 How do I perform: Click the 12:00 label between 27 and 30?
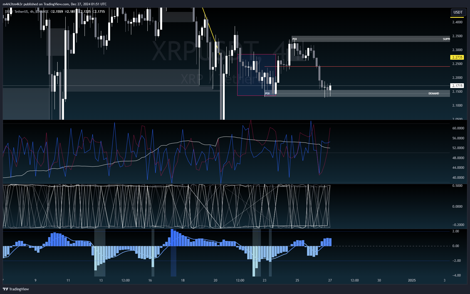[x=355, y=280]
